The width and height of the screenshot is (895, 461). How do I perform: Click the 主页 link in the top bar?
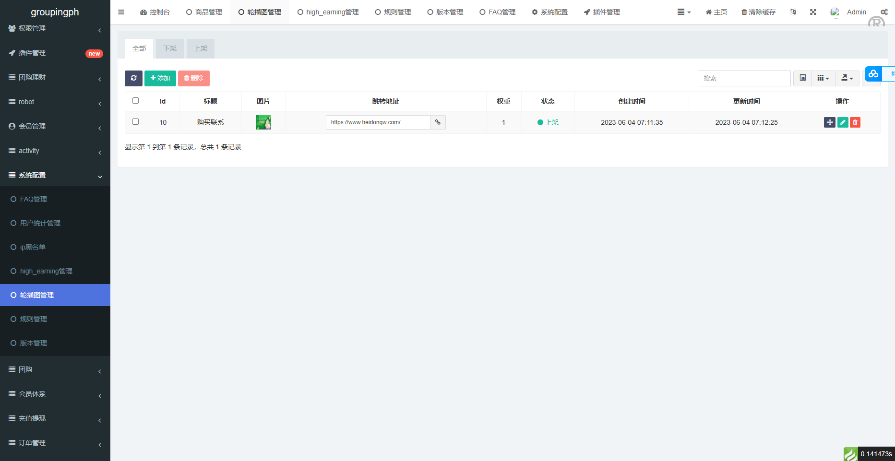click(716, 12)
